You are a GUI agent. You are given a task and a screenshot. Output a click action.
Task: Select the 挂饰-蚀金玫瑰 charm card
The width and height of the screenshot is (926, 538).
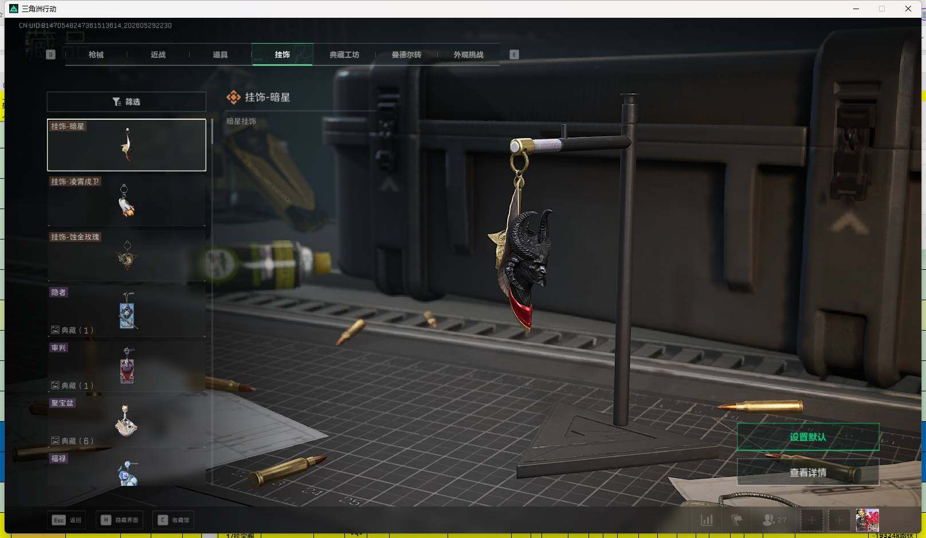tap(127, 256)
